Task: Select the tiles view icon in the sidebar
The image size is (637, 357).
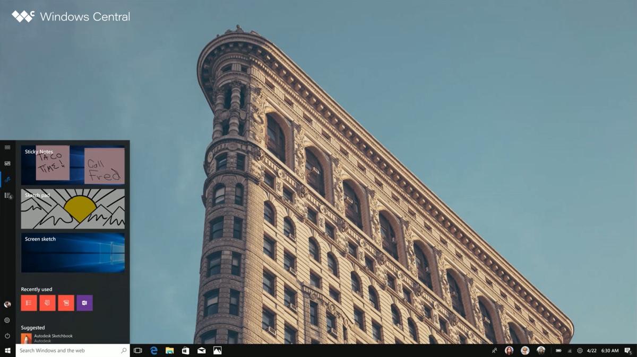Action: (x=7, y=163)
